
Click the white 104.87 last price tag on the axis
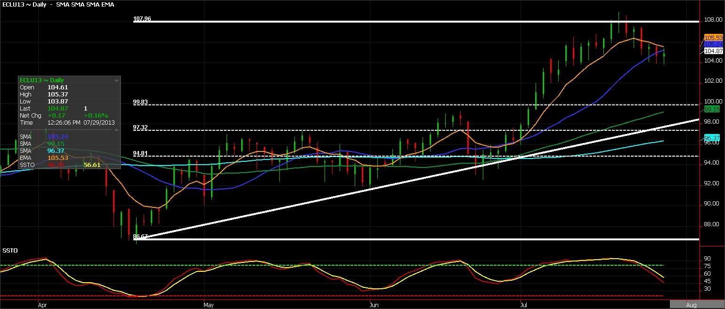[x=713, y=51]
